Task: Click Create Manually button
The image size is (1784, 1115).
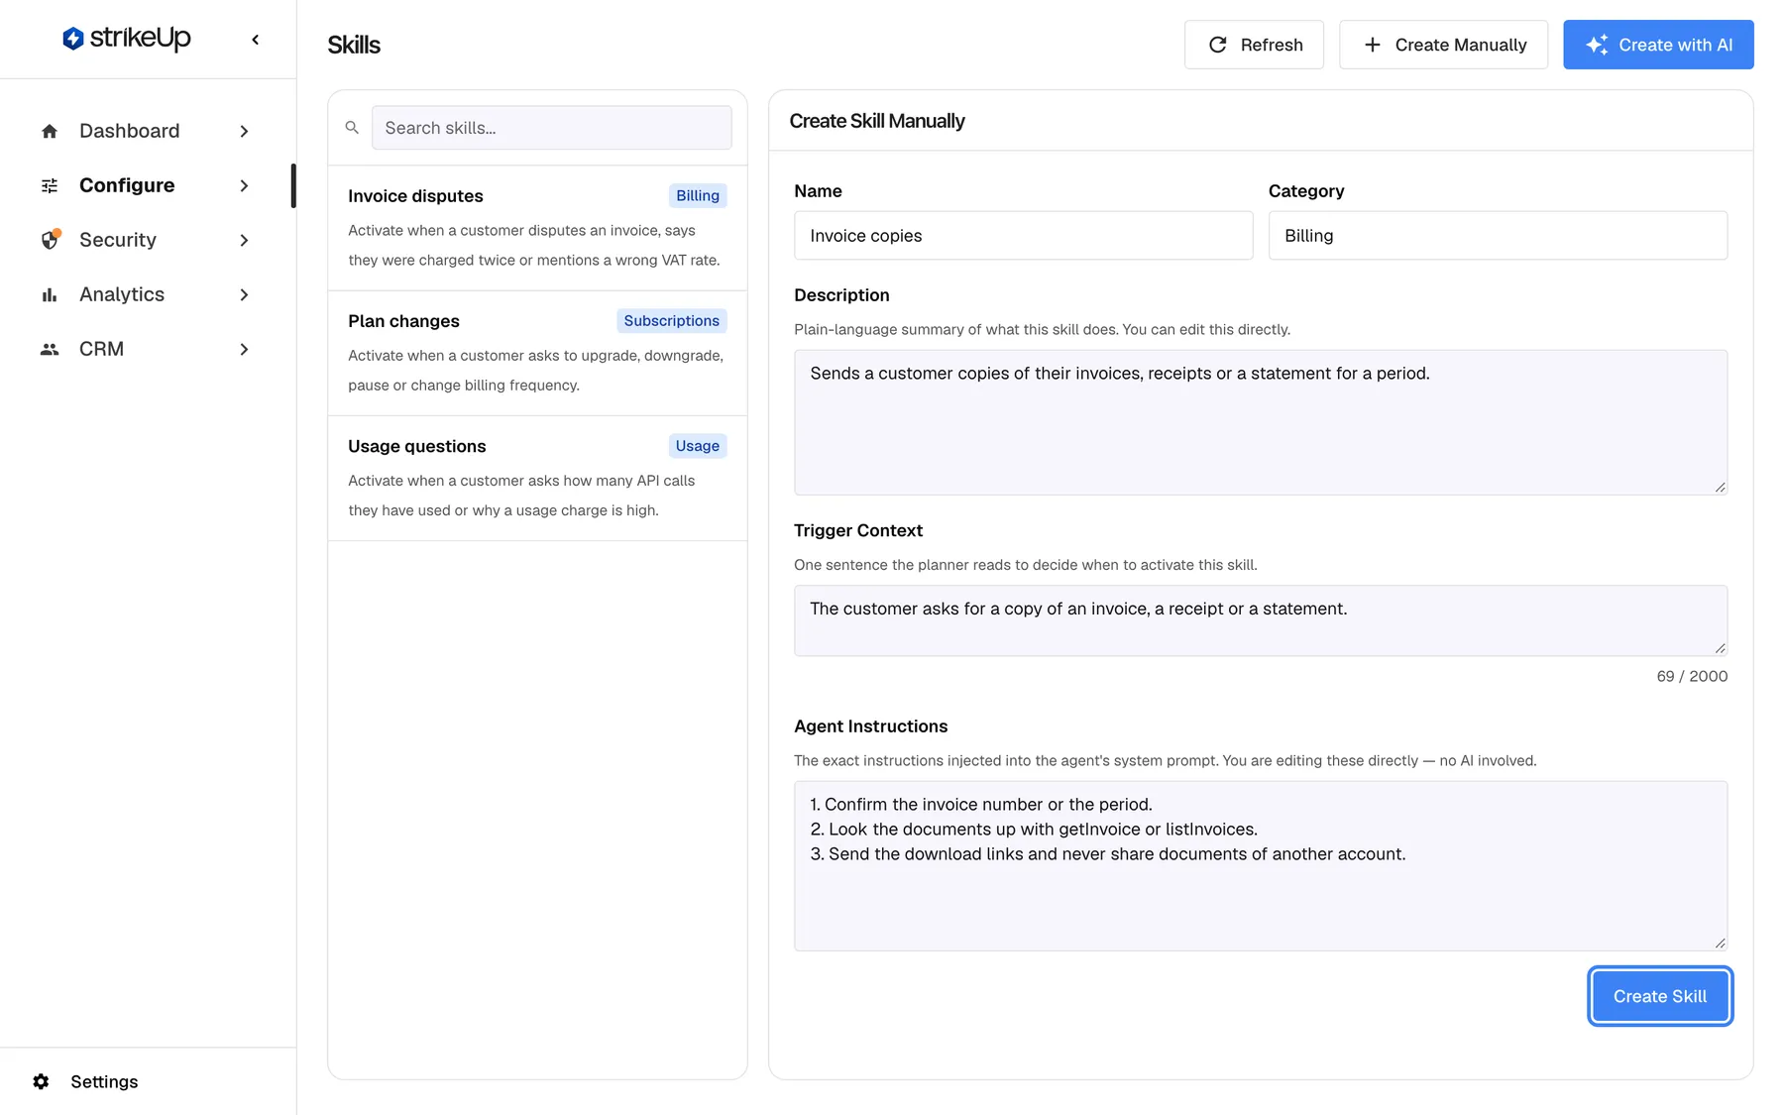Action: click(x=1443, y=45)
